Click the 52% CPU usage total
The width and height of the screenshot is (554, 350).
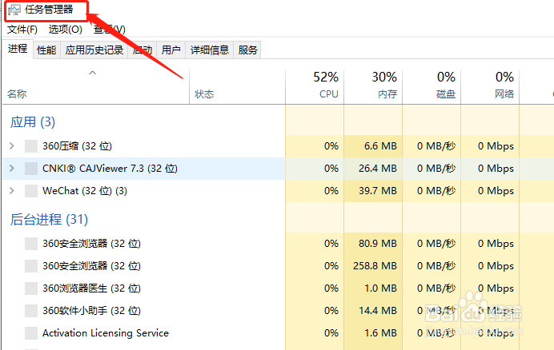[326, 78]
